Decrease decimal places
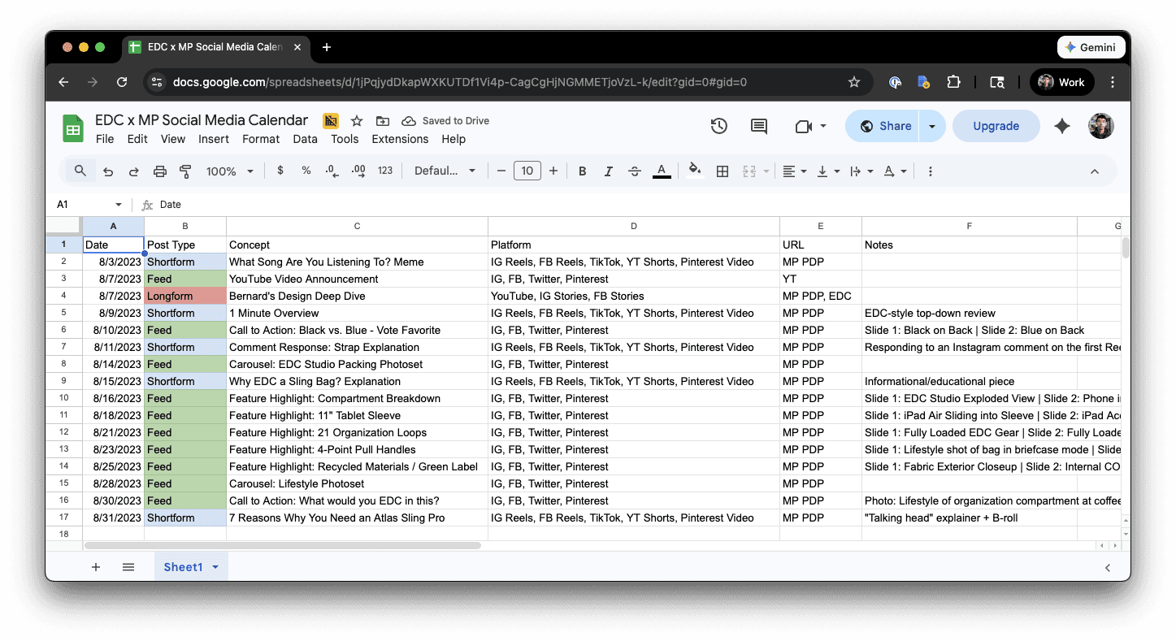 coord(332,171)
